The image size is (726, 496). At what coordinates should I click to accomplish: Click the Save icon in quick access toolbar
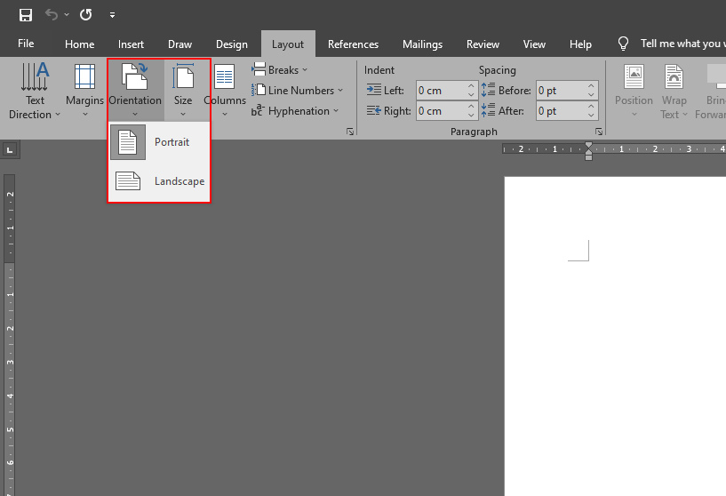coord(26,15)
